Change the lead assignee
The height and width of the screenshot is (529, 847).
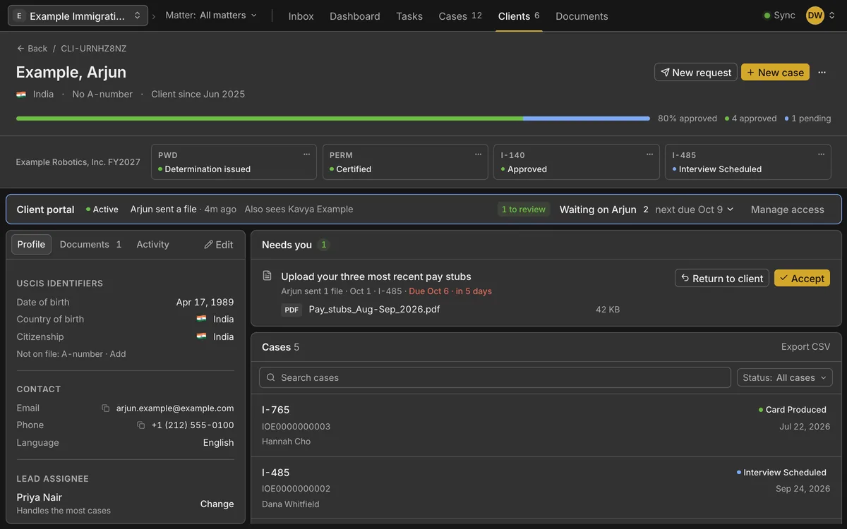tap(217, 504)
